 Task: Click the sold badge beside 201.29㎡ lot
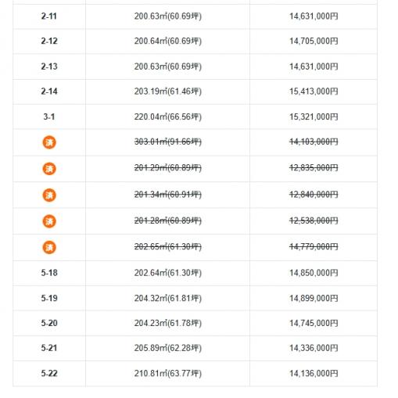tap(49, 169)
